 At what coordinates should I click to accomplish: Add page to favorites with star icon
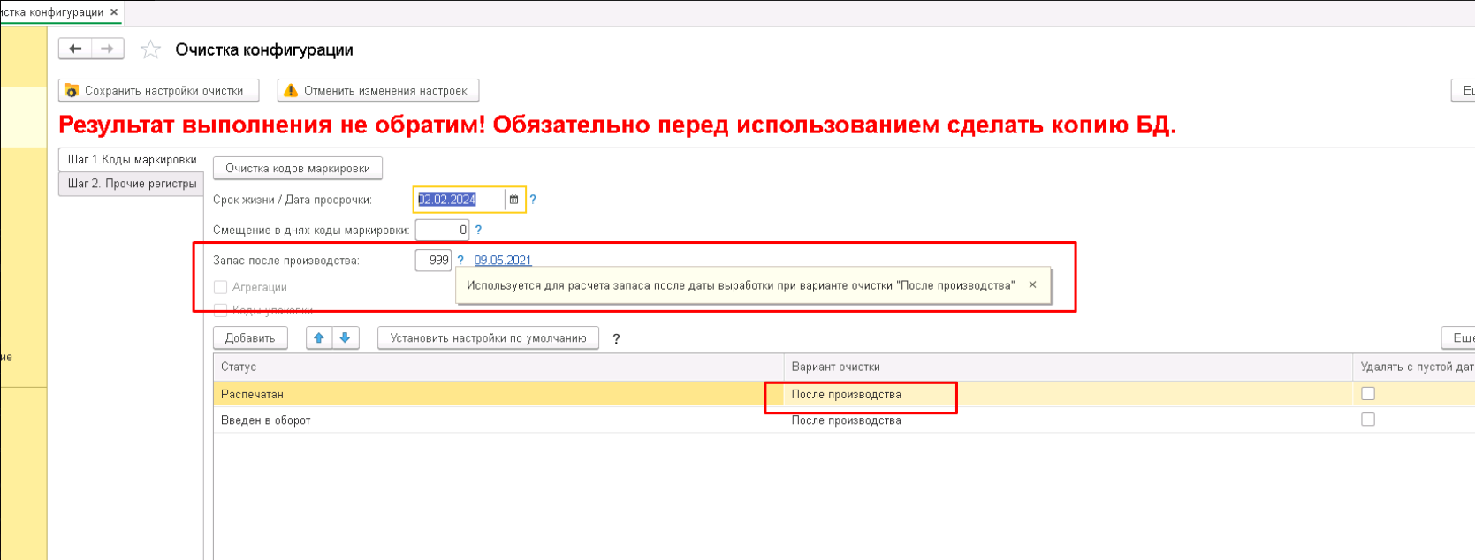tap(151, 50)
